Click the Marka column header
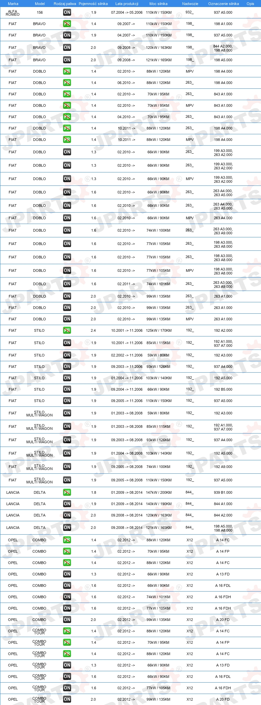The image size is (261, 705). point(13,4)
